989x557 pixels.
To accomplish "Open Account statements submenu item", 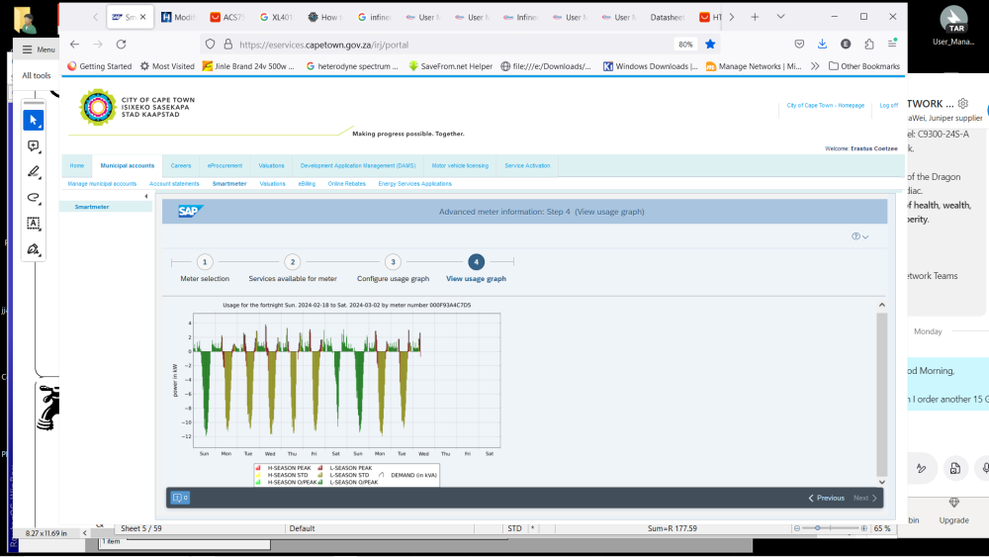I will pyautogui.click(x=174, y=184).
